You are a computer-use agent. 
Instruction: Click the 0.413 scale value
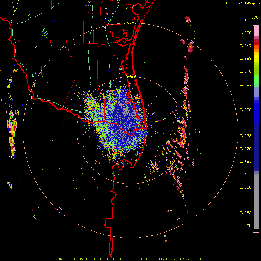pos(246,174)
